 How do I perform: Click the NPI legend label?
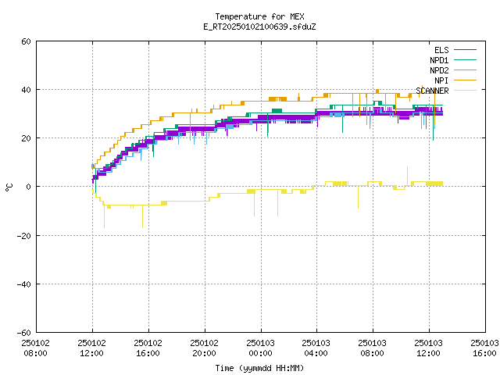441,80
